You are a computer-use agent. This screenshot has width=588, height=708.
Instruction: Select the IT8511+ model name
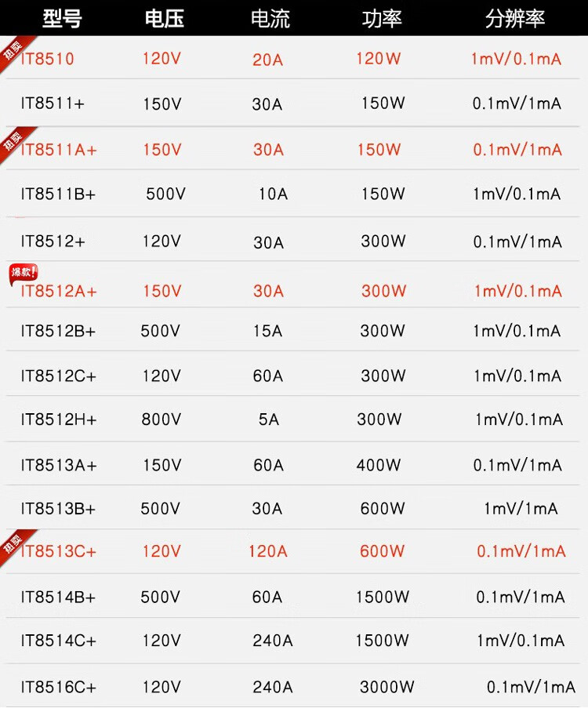tap(53, 103)
